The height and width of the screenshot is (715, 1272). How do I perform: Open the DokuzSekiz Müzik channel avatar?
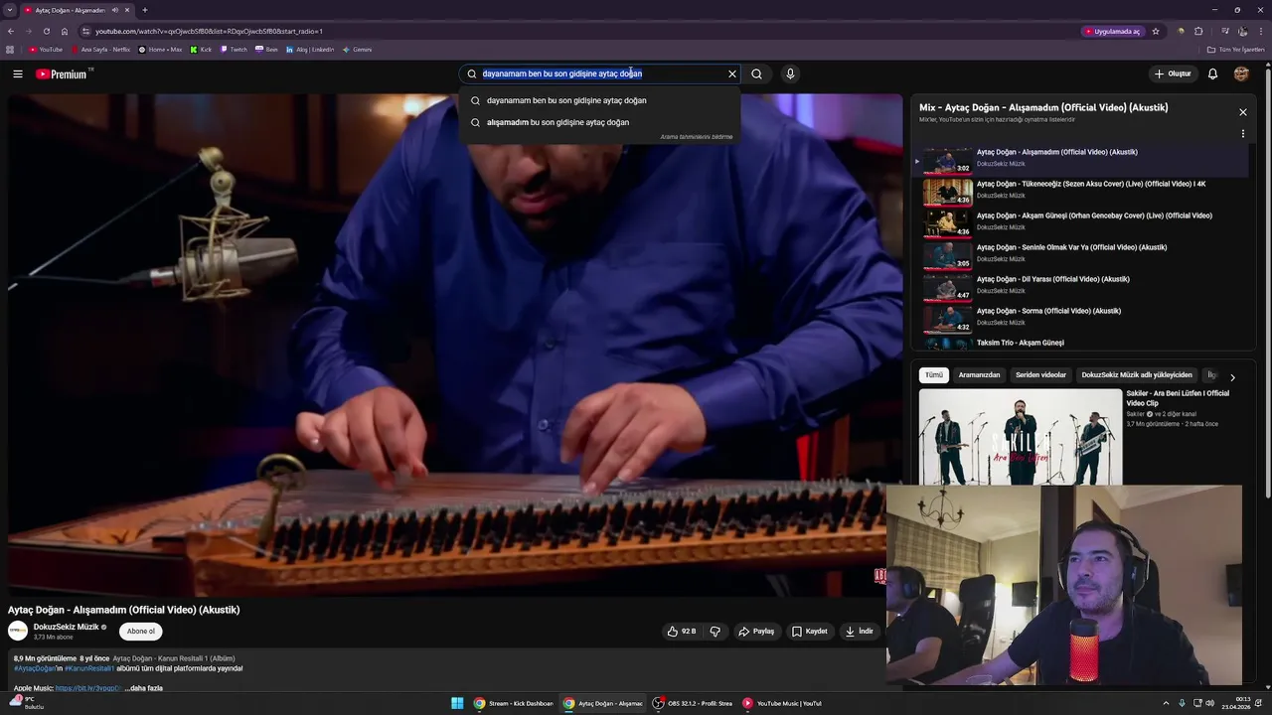[x=18, y=632]
